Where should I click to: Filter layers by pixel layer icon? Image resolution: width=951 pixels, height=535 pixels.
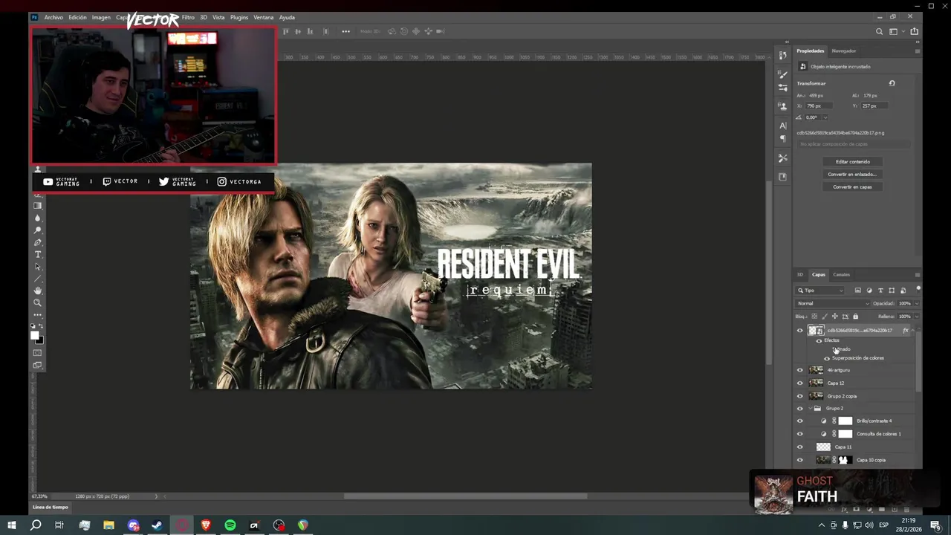pyautogui.click(x=858, y=291)
